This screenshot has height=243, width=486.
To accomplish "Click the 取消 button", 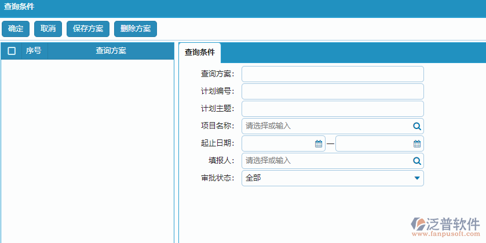I will tap(48, 29).
